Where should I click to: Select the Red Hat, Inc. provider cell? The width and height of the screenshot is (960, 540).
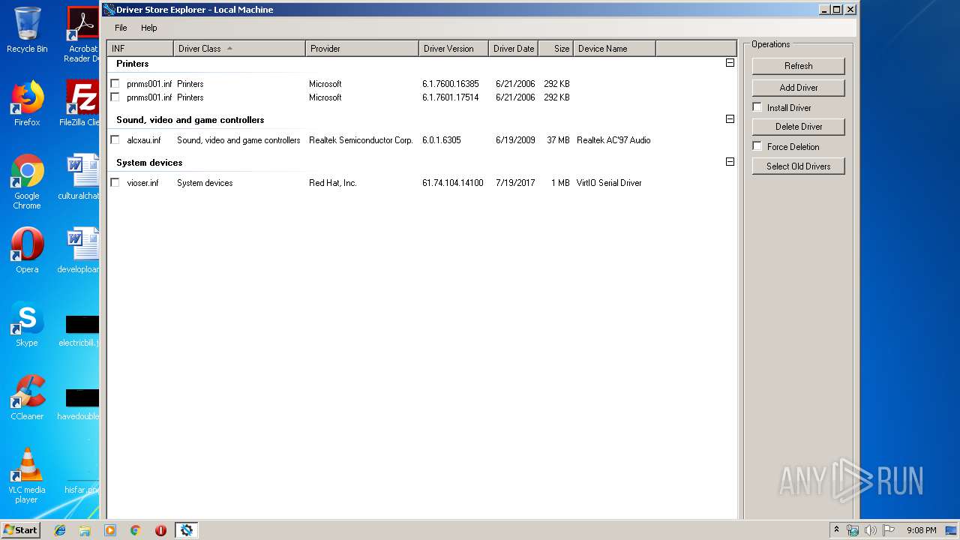tap(333, 183)
